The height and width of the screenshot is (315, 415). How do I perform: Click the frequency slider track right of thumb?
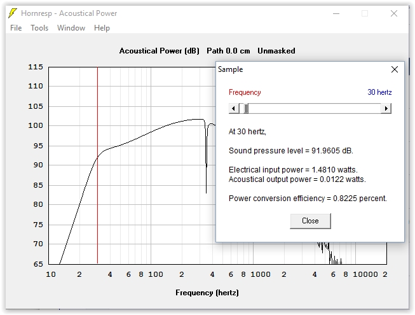coord(315,108)
